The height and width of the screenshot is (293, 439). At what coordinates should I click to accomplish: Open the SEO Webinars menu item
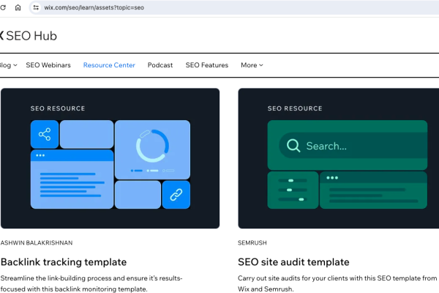(x=48, y=65)
